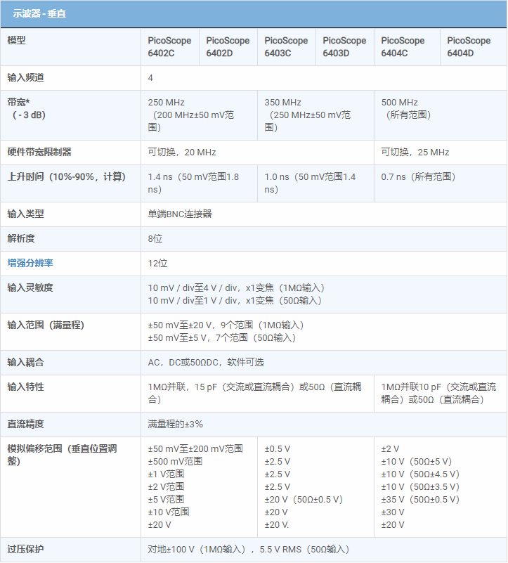Click the 10 mV/div至1 V/div sensitivity line
Image resolution: width=508 pixels, height=563 pixels.
tap(235, 301)
